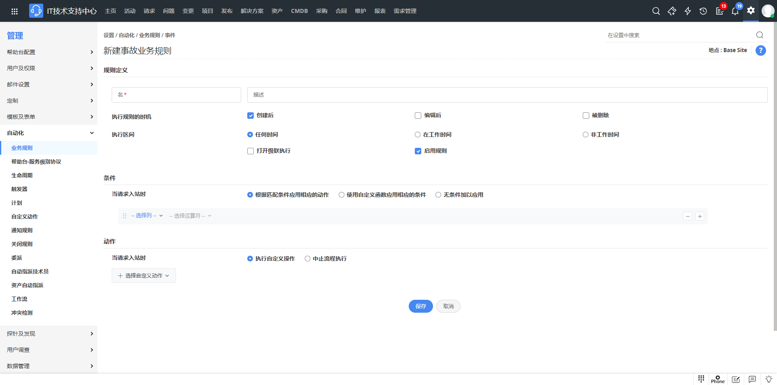Click the 保存 button

[x=421, y=306]
